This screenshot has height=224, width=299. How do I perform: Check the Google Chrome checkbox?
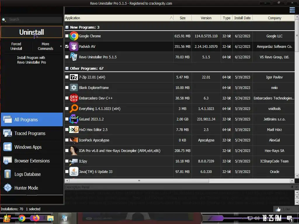pyautogui.click(x=67, y=36)
